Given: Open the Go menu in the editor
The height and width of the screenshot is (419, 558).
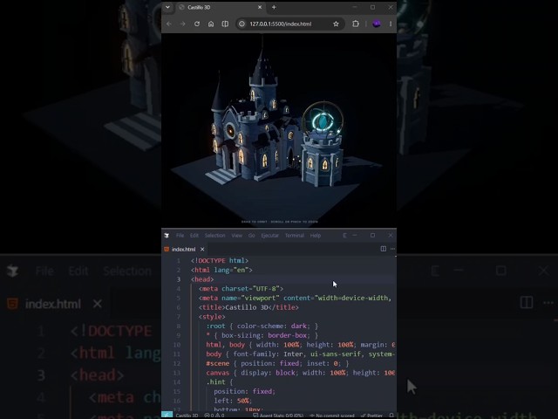Looking at the screenshot, I should click(252, 236).
